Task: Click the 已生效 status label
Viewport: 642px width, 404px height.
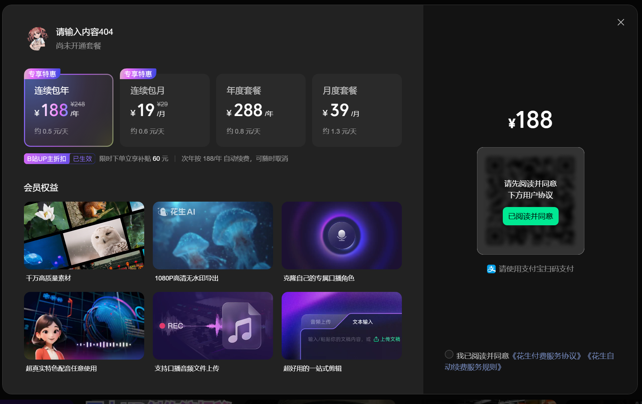Action: [x=83, y=159]
